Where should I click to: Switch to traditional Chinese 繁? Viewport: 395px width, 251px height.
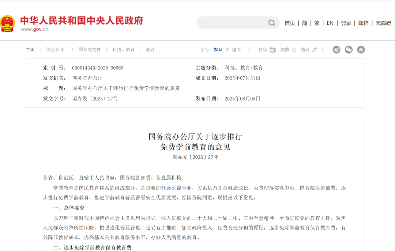pos(317,23)
